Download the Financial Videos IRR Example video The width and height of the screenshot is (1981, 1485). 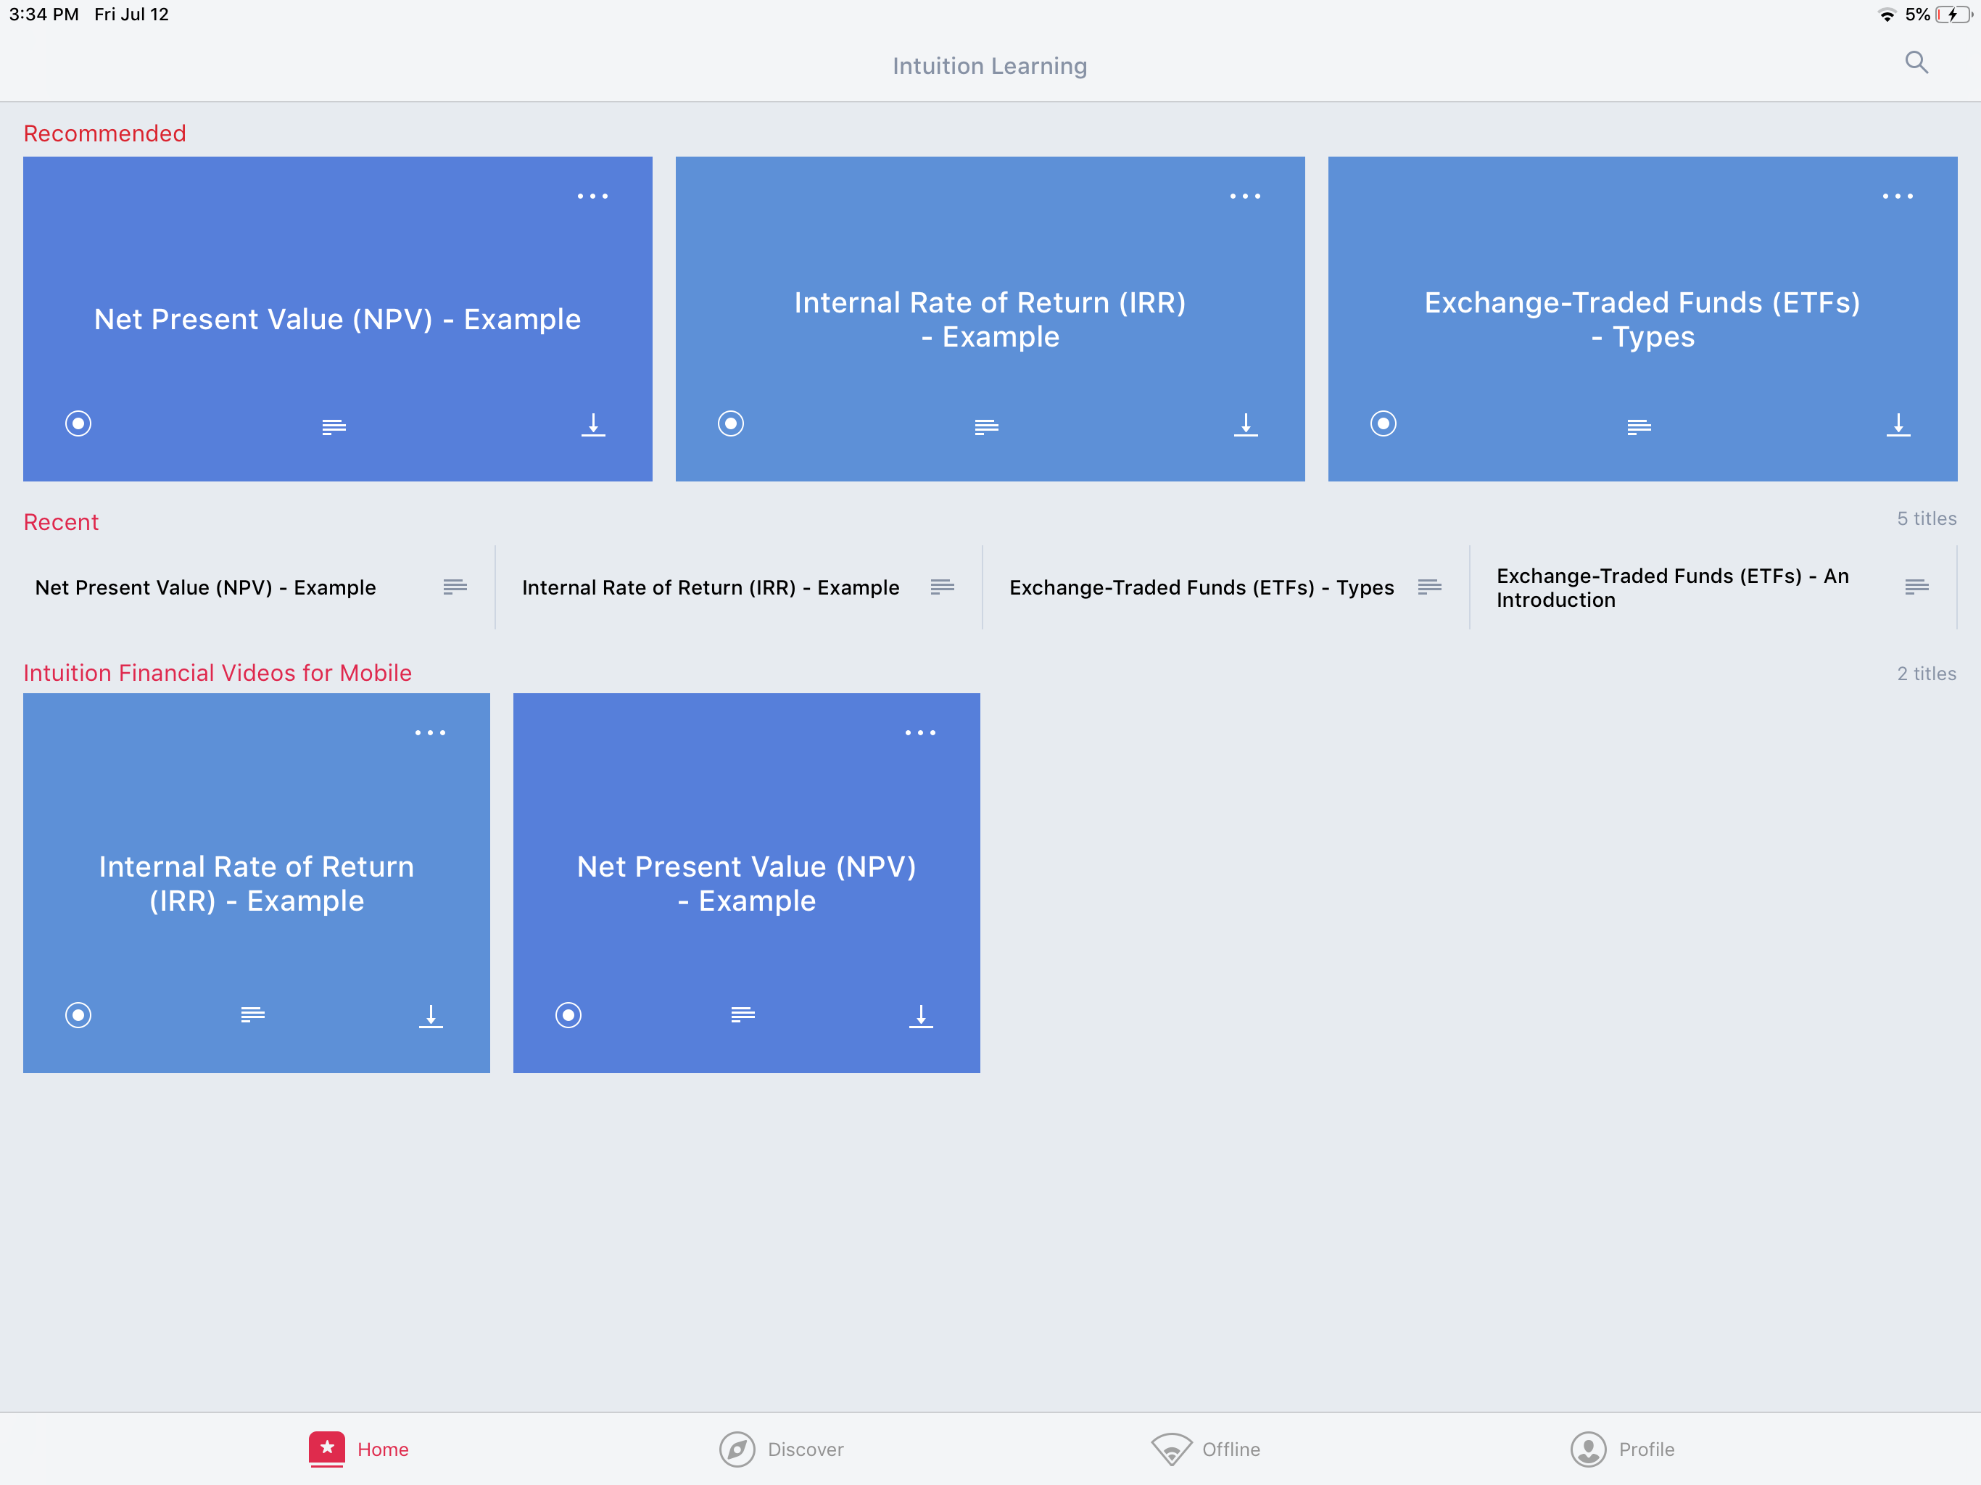click(x=431, y=1016)
